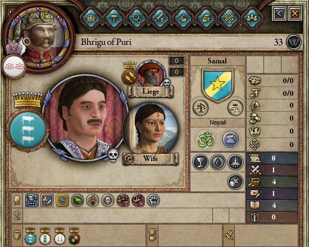Click the dove peace icon
The height and width of the screenshot is (247, 309).
229,235
